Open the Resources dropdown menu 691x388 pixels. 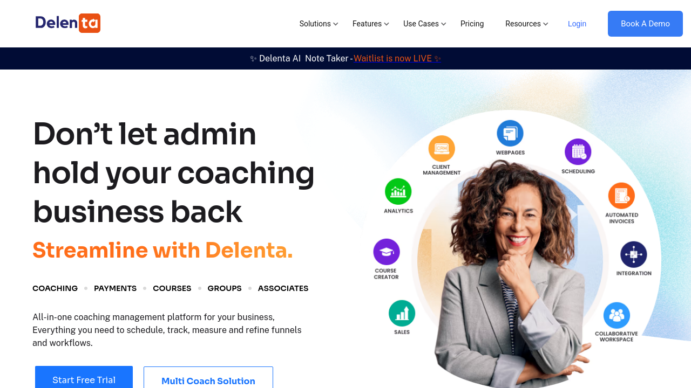click(x=527, y=24)
